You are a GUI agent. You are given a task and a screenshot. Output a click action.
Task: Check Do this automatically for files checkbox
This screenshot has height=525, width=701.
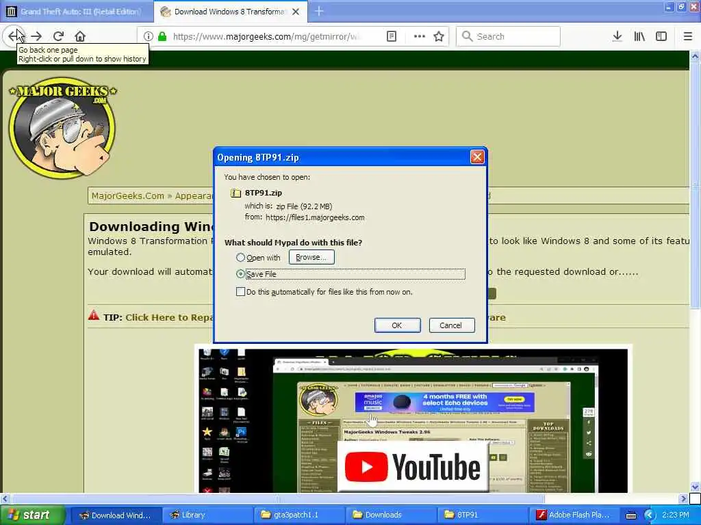(240, 291)
